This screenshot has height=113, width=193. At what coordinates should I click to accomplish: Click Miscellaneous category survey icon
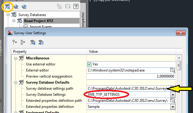[21, 58]
